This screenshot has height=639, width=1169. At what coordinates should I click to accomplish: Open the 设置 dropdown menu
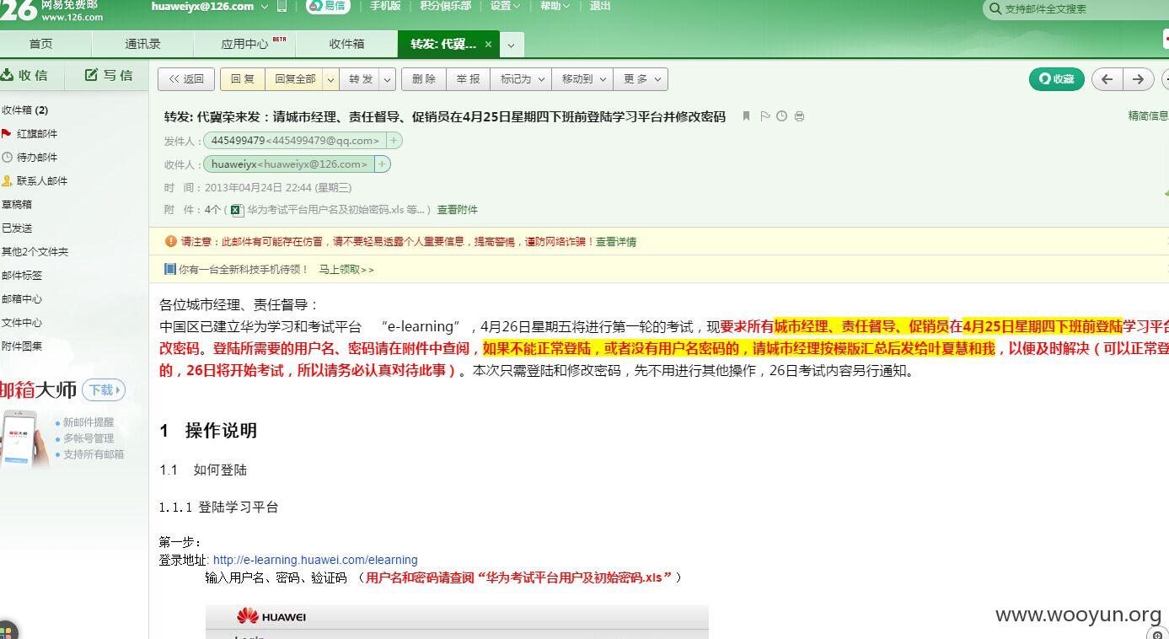tap(506, 6)
